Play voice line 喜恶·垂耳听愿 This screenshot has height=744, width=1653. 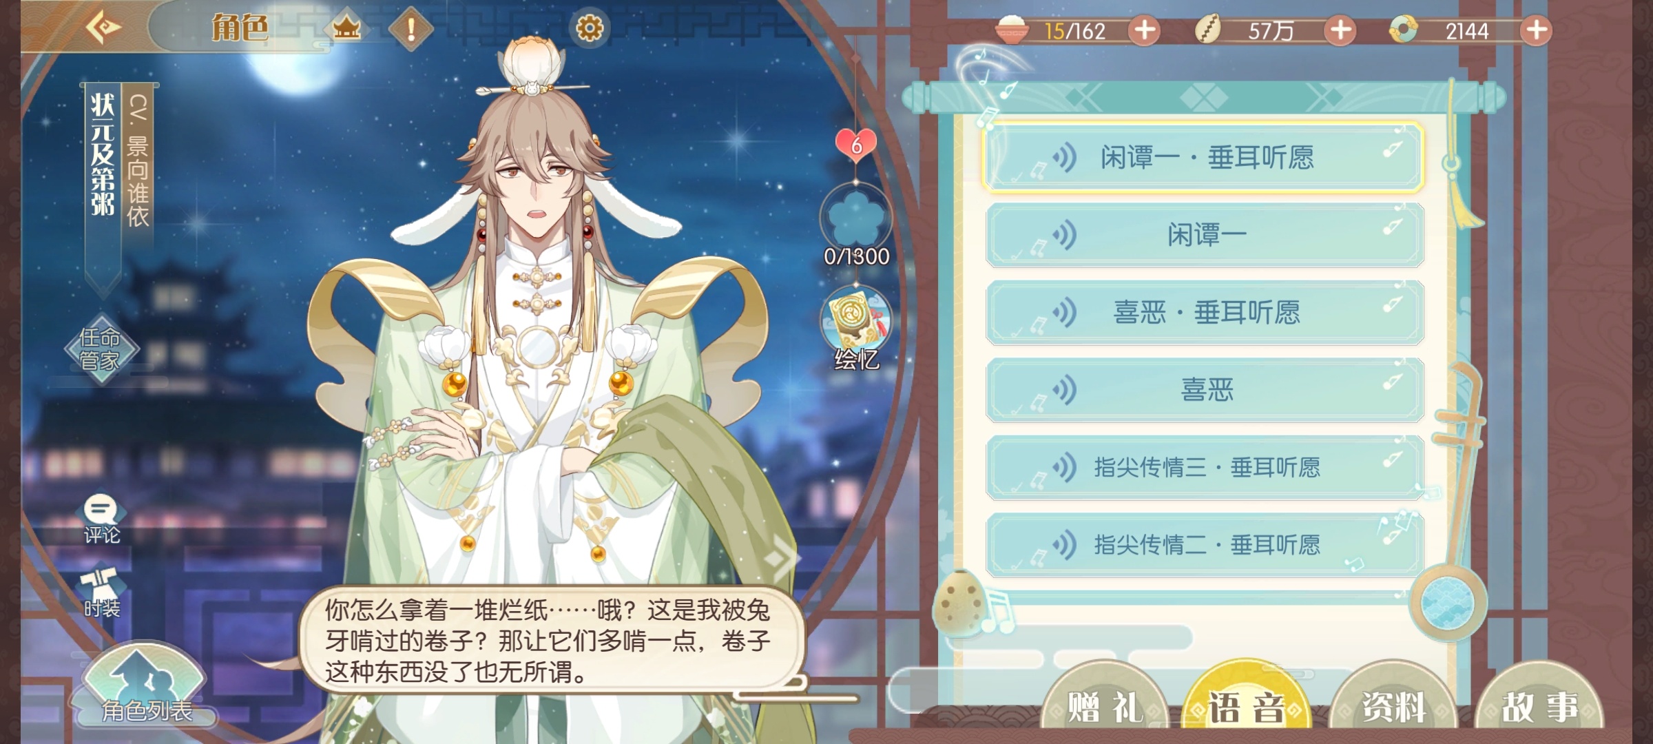click(1204, 313)
